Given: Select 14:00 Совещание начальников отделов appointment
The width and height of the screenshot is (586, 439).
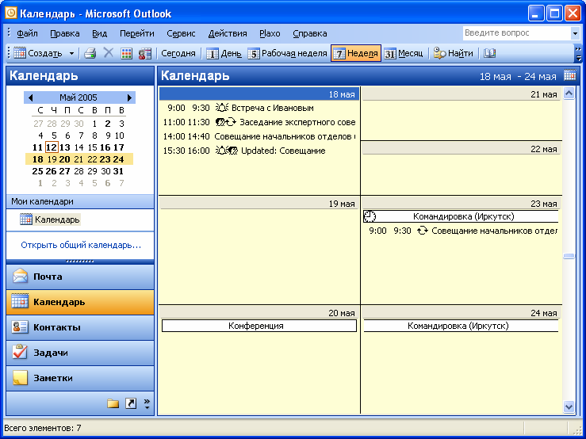Looking at the screenshot, I should pyautogui.click(x=259, y=136).
